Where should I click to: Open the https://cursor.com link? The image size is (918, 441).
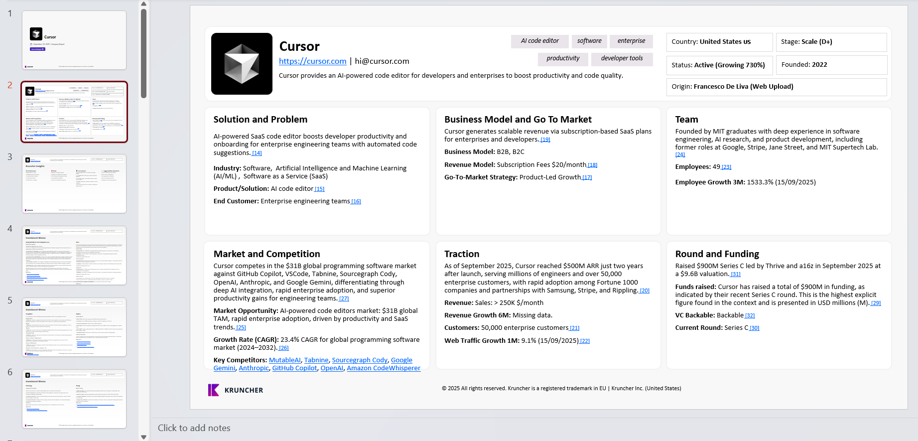(x=312, y=61)
